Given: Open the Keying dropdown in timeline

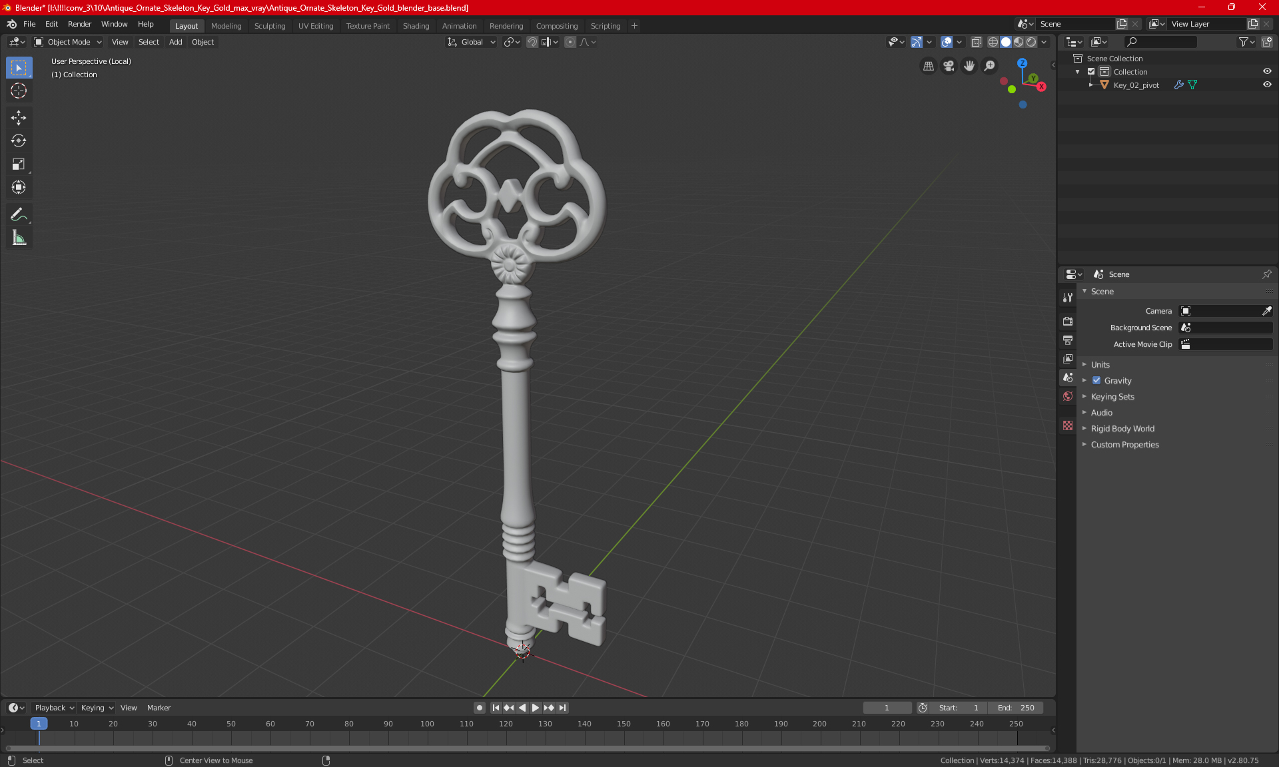Looking at the screenshot, I should point(97,708).
